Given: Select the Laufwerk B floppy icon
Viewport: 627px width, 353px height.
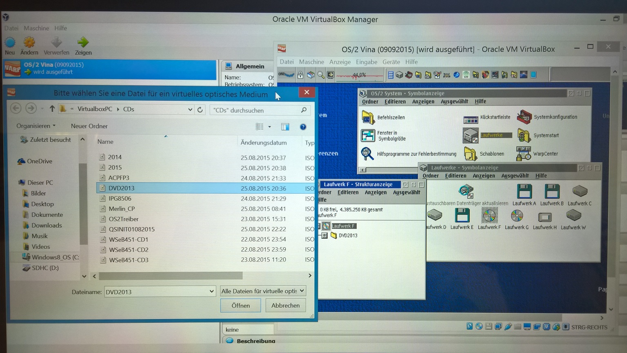Looking at the screenshot, I should pyautogui.click(x=551, y=191).
